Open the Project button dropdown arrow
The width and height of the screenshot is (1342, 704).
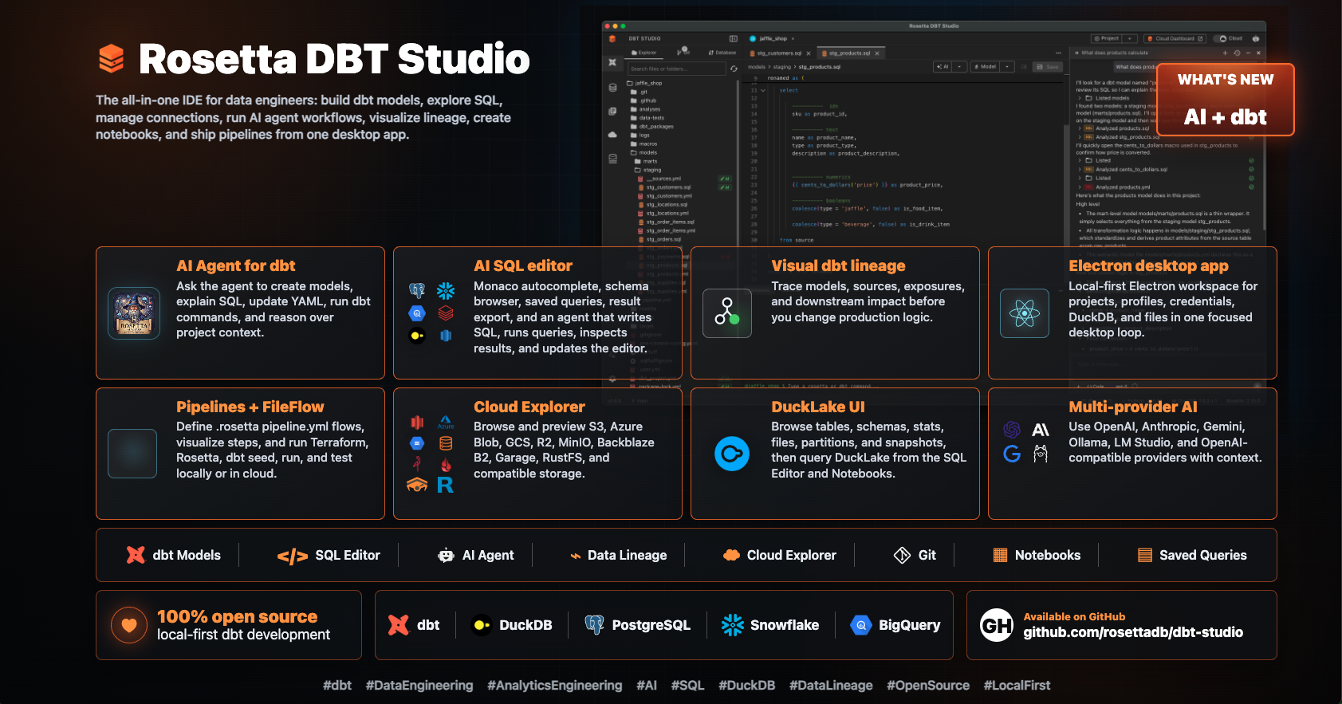1130,38
